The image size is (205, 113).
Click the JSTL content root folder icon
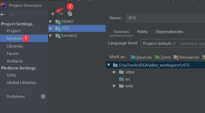pos(115,65)
